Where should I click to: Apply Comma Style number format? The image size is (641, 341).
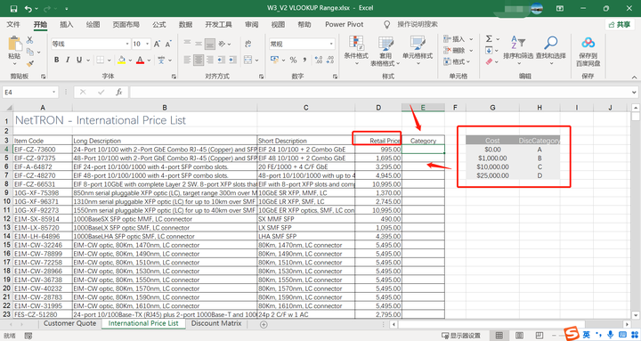pos(304,61)
